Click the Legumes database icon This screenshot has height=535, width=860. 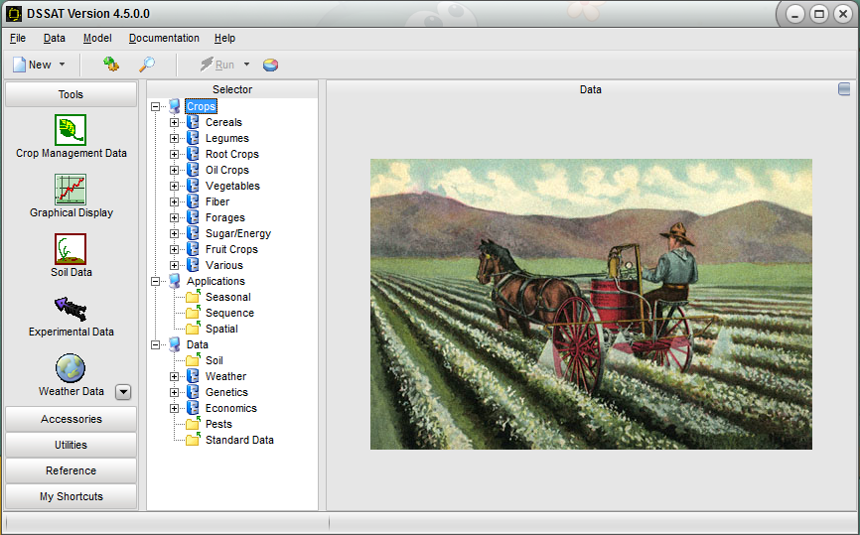tap(193, 138)
